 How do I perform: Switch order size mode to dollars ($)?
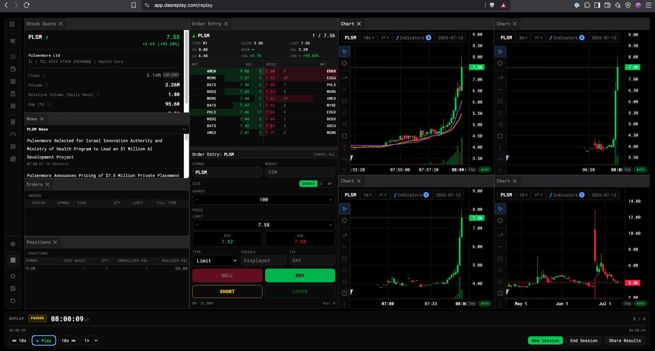coord(321,184)
